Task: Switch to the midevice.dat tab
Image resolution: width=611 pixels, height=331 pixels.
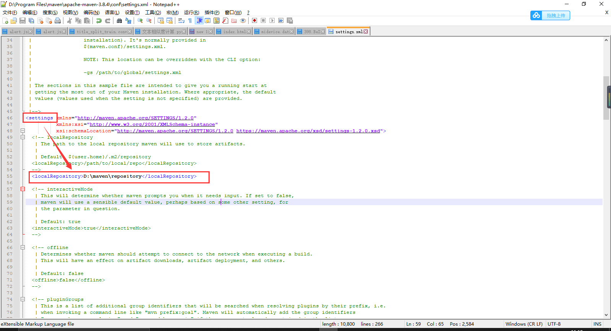Action: click(x=274, y=32)
